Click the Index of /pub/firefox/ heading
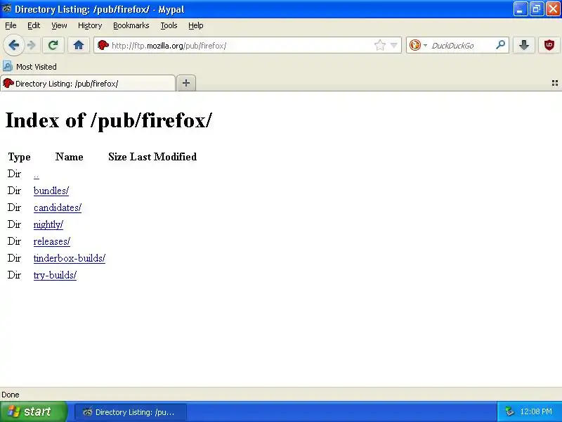Viewport: 562px width, 422px height. (109, 120)
